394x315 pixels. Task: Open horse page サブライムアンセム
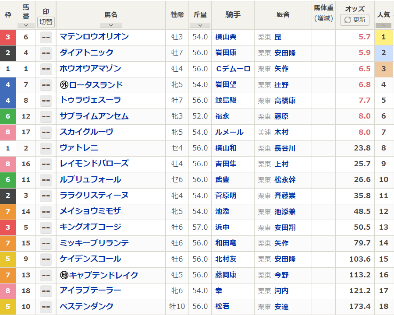[94, 116]
